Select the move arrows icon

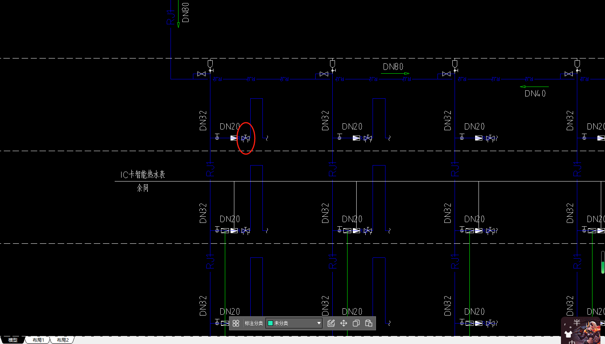pyautogui.click(x=344, y=323)
